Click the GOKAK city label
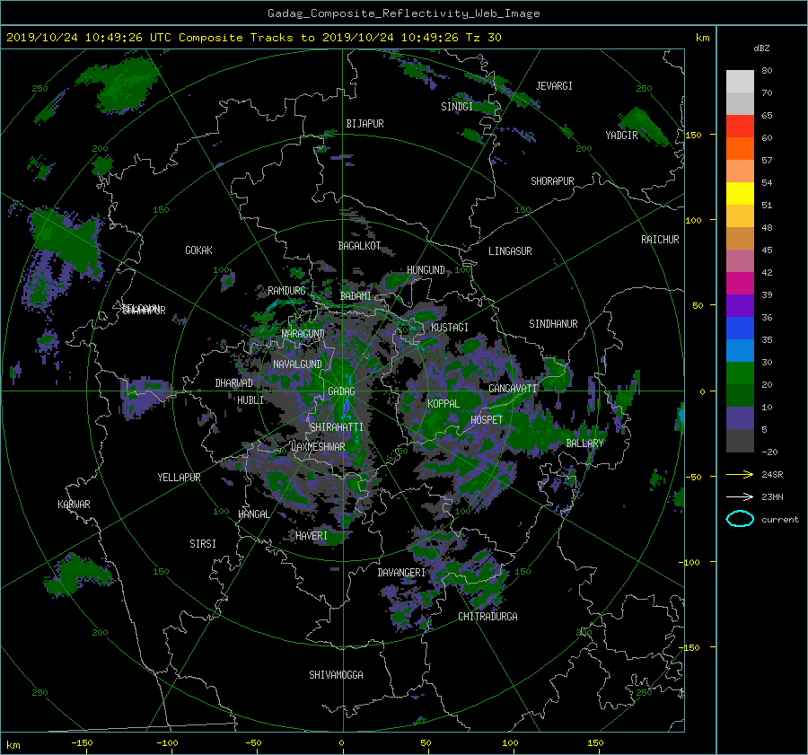 tap(198, 250)
